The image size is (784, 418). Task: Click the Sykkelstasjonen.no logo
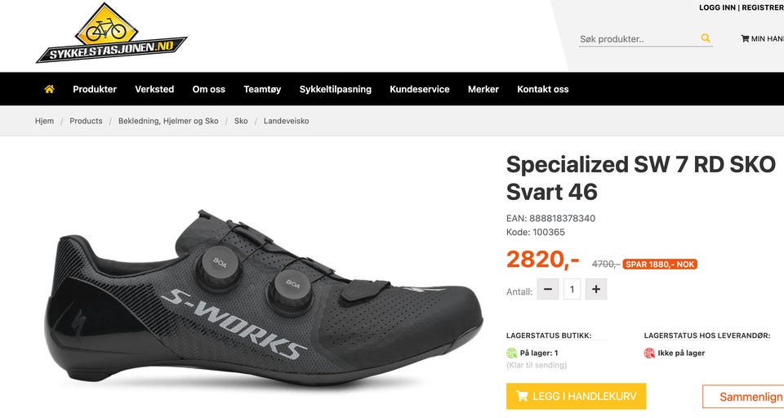click(112, 33)
